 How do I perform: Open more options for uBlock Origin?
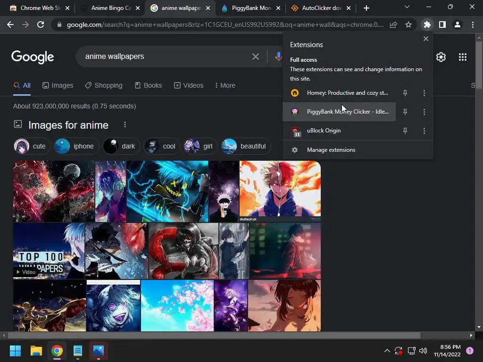pyautogui.click(x=424, y=131)
